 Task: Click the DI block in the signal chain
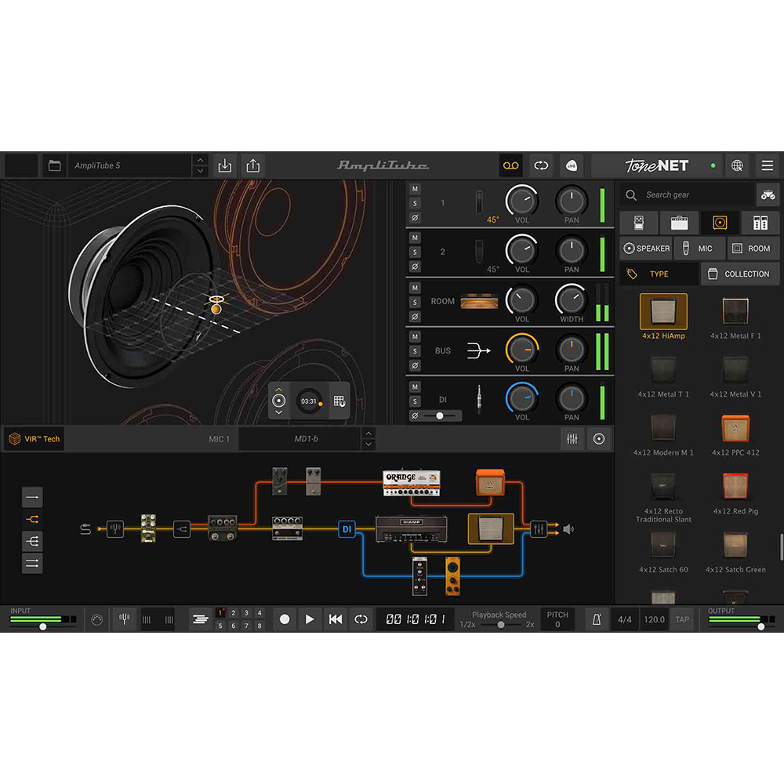pyautogui.click(x=347, y=529)
